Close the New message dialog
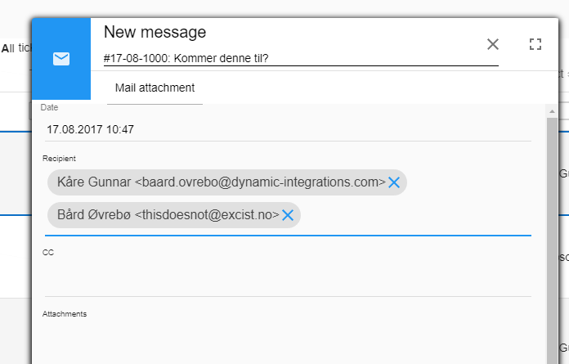The width and height of the screenshot is (569, 364). pos(492,44)
